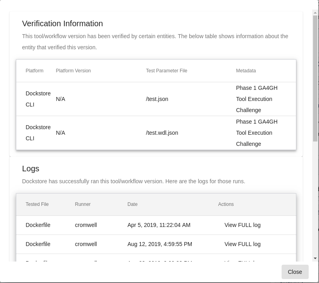This screenshot has width=319, height=283.
Task: Select the /test.wdl.json parameter file cell
Action: pyautogui.click(x=162, y=133)
